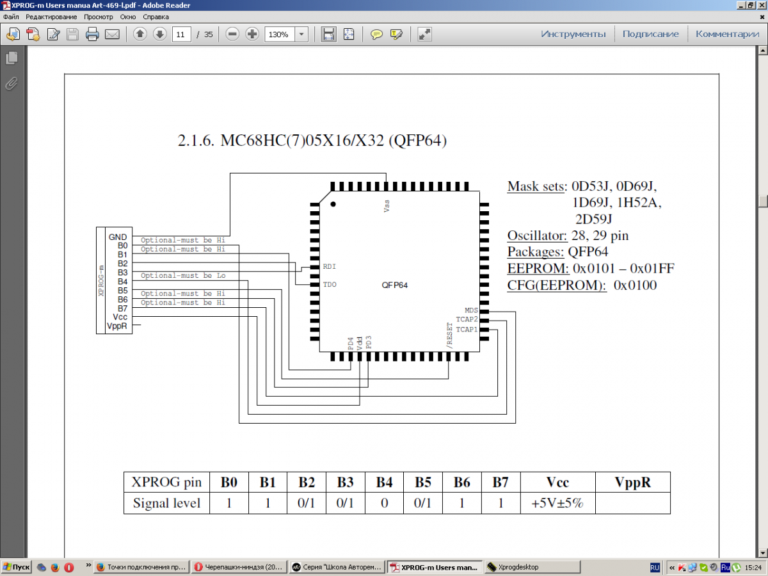Viewport: 768px width, 576px height.
Task: Show hidden taskbar quick launch items
Action: (x=88, y=565)
